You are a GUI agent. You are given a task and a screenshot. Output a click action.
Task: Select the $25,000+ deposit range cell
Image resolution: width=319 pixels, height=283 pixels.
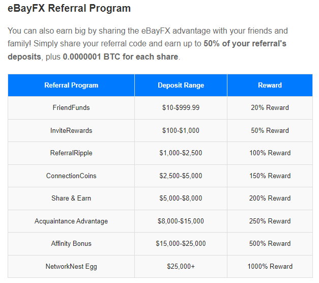click(x=181, y=267)
